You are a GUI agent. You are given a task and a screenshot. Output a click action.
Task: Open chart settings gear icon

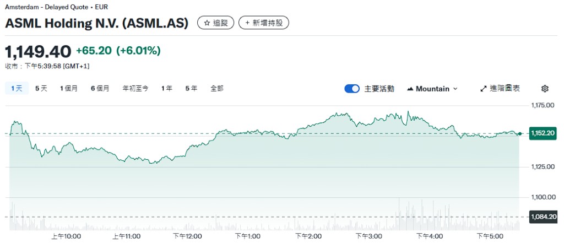(545, 89)
